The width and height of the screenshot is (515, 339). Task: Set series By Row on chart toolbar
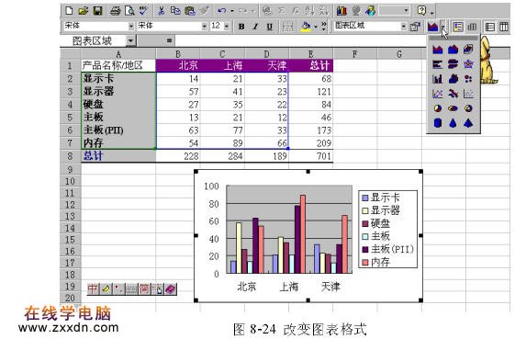click(x=489, y=27)
